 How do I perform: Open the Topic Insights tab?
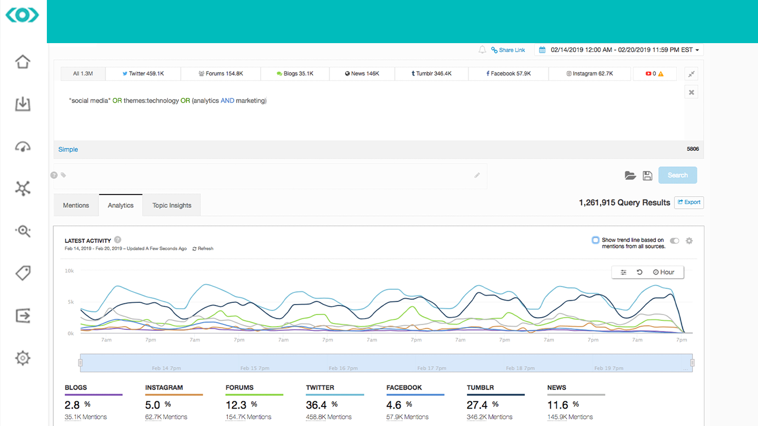[x=171, y=205]
